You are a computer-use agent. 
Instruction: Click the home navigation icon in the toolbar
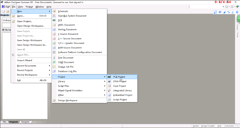click(x=237, y=7)
